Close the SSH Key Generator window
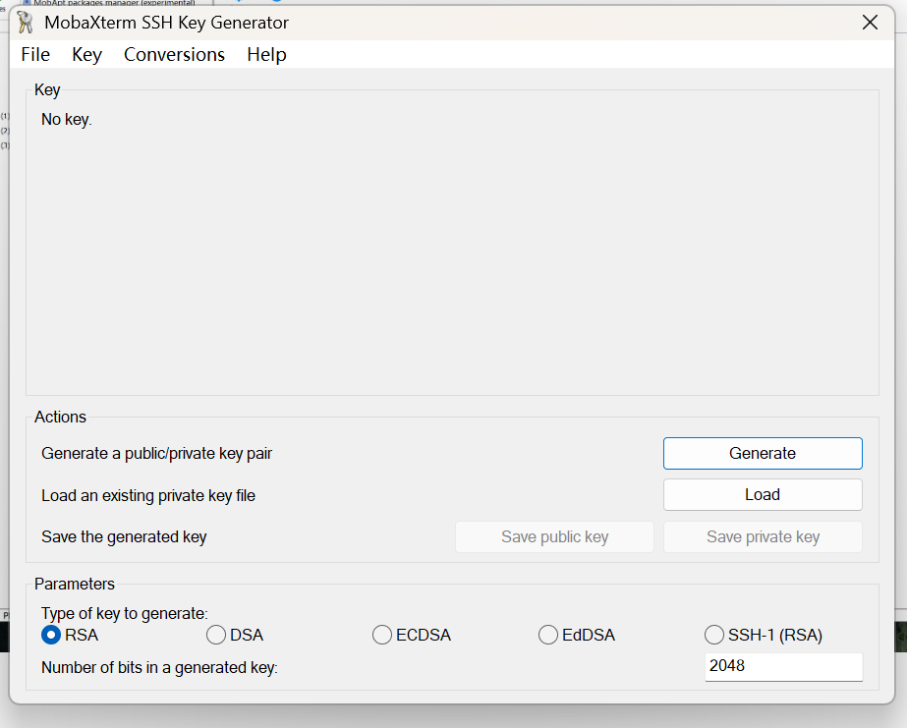Screen dimensions: 907x728 (x=870, y=23)
